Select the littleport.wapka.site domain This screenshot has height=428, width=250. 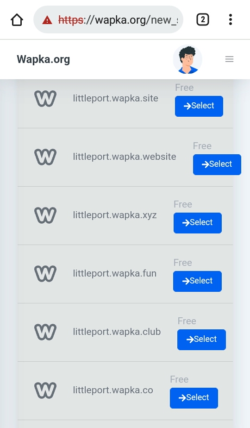click(199, 106)
